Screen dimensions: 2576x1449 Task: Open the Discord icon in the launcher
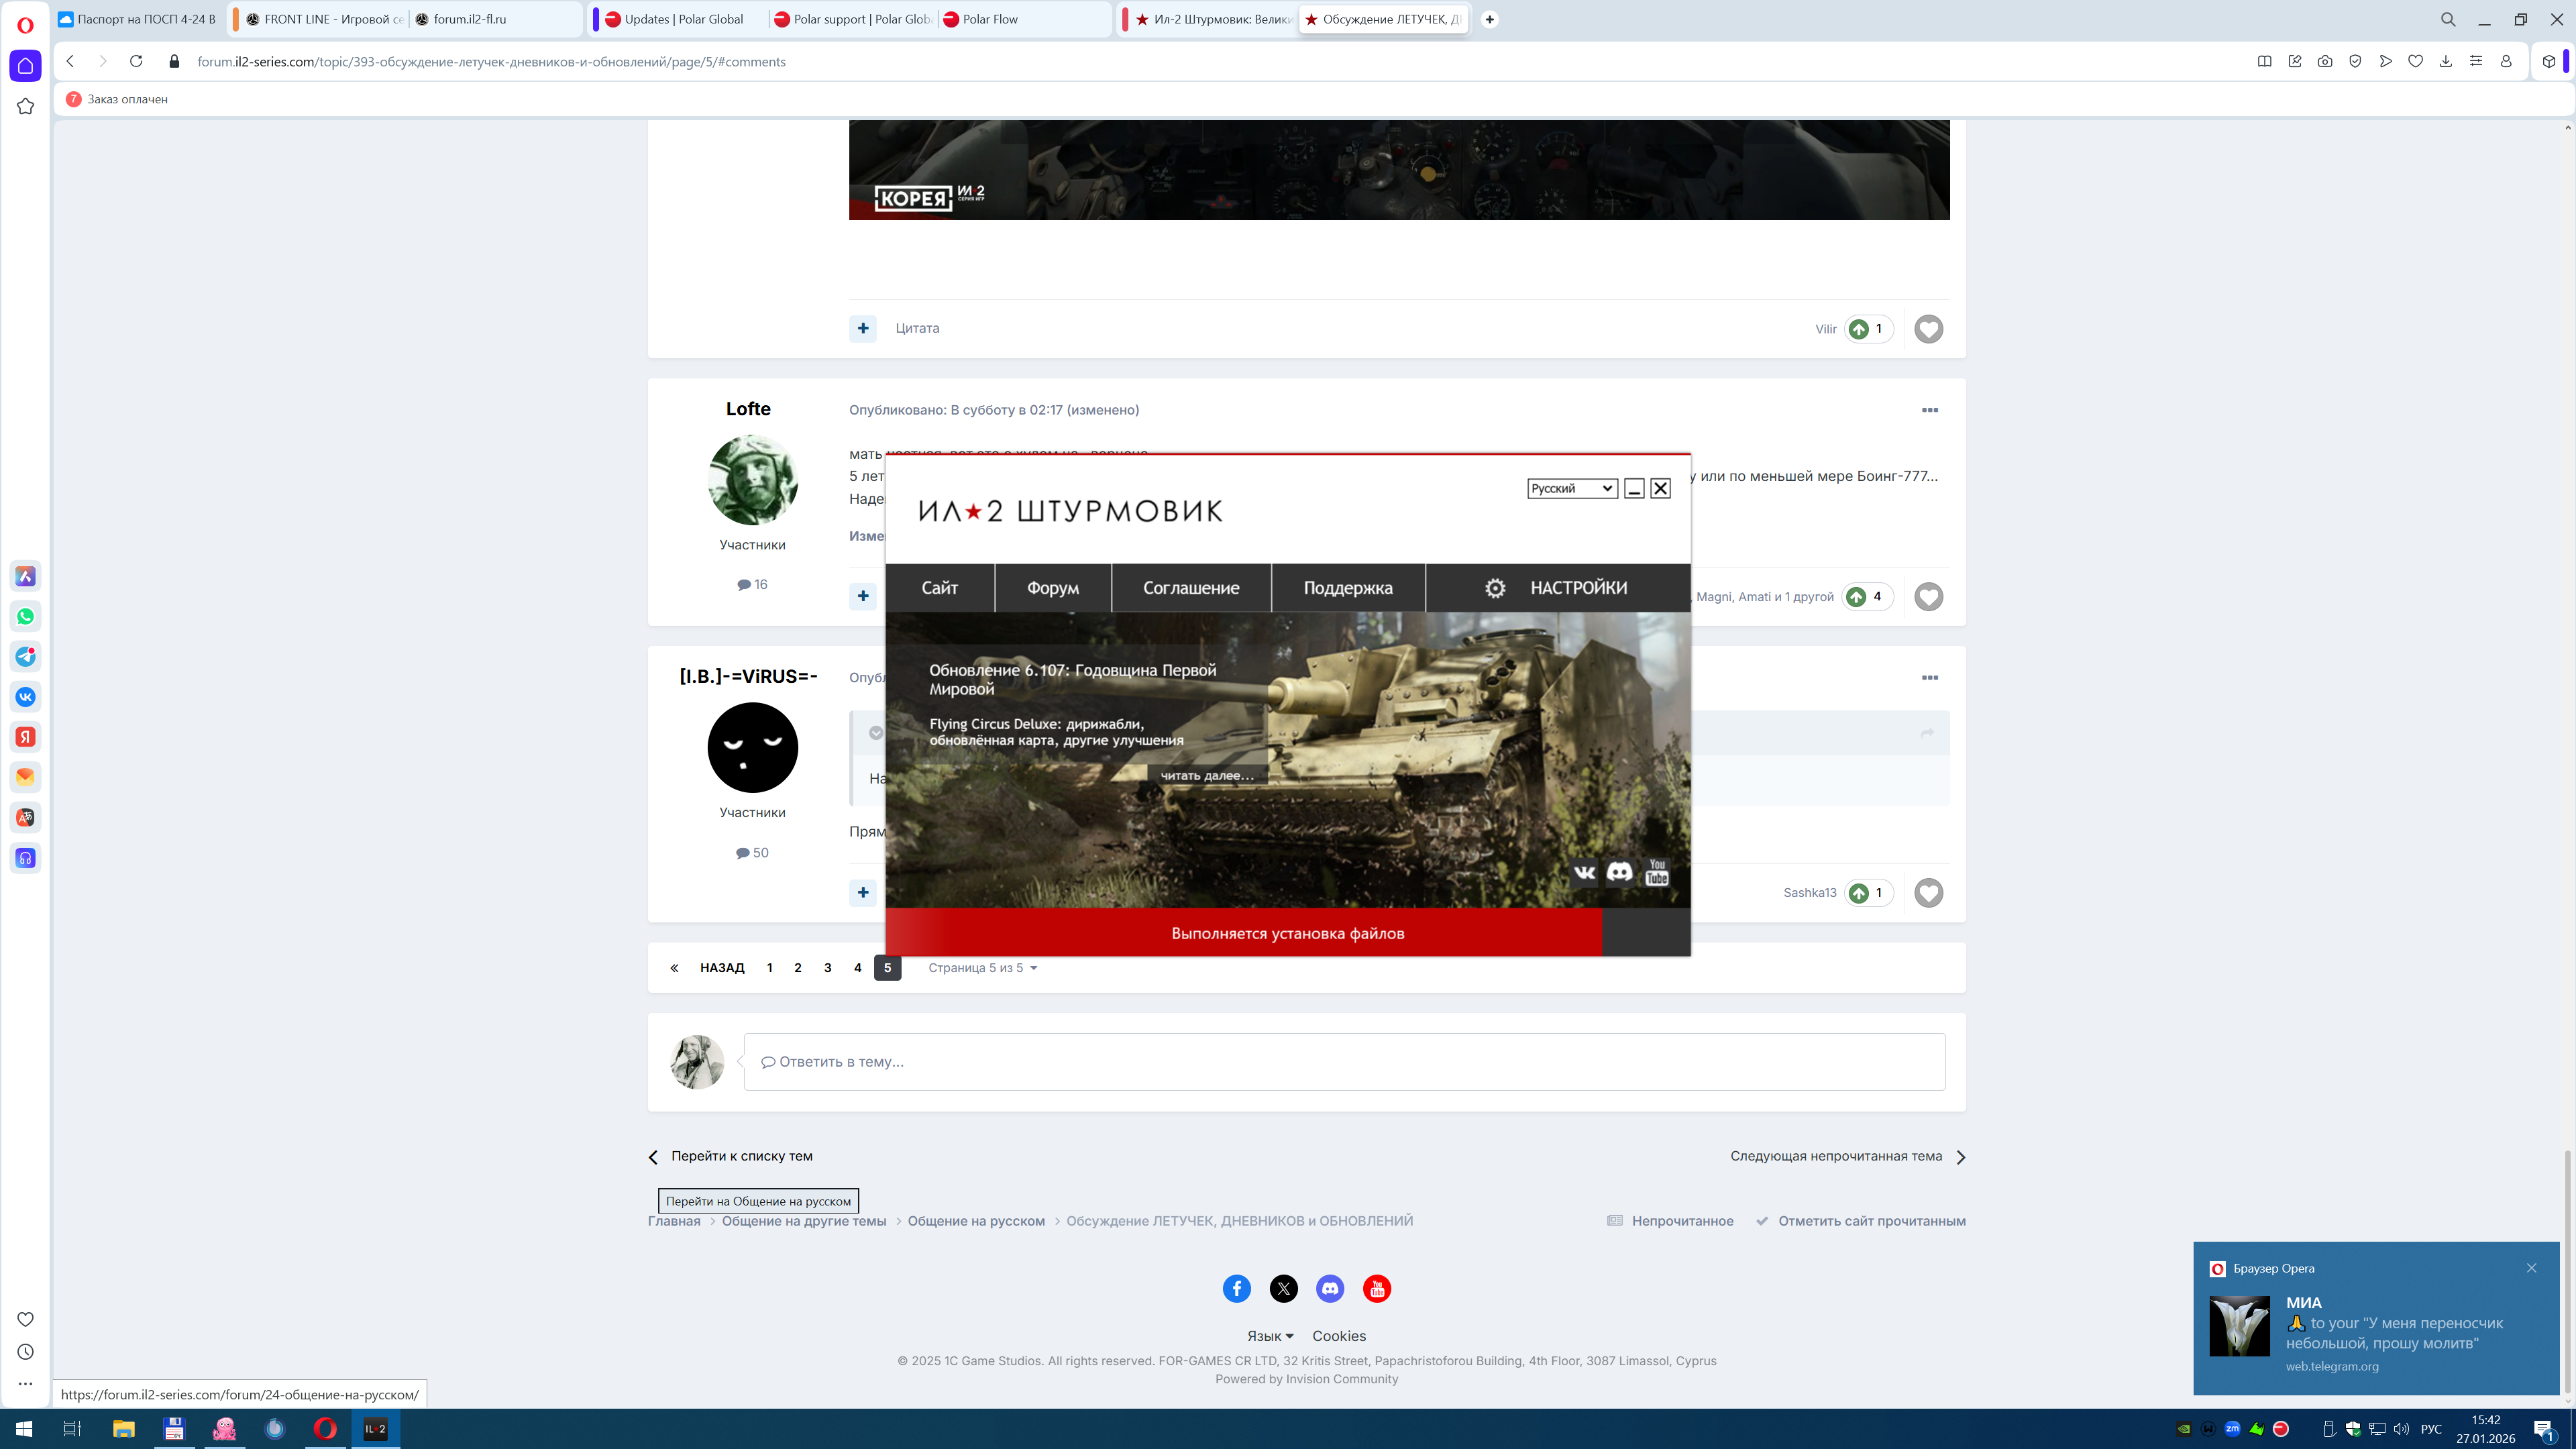(1619, 872)
